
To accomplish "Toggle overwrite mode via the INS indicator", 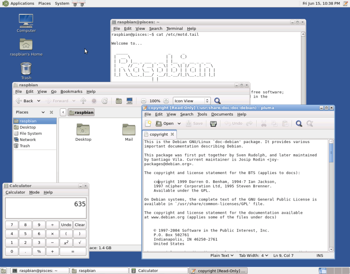I will click(320, 255).
